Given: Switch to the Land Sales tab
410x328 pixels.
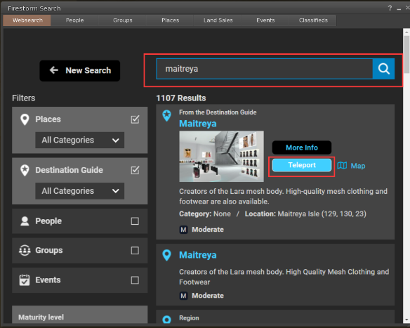Looking at the screenshot, I should tap(218, 20).
